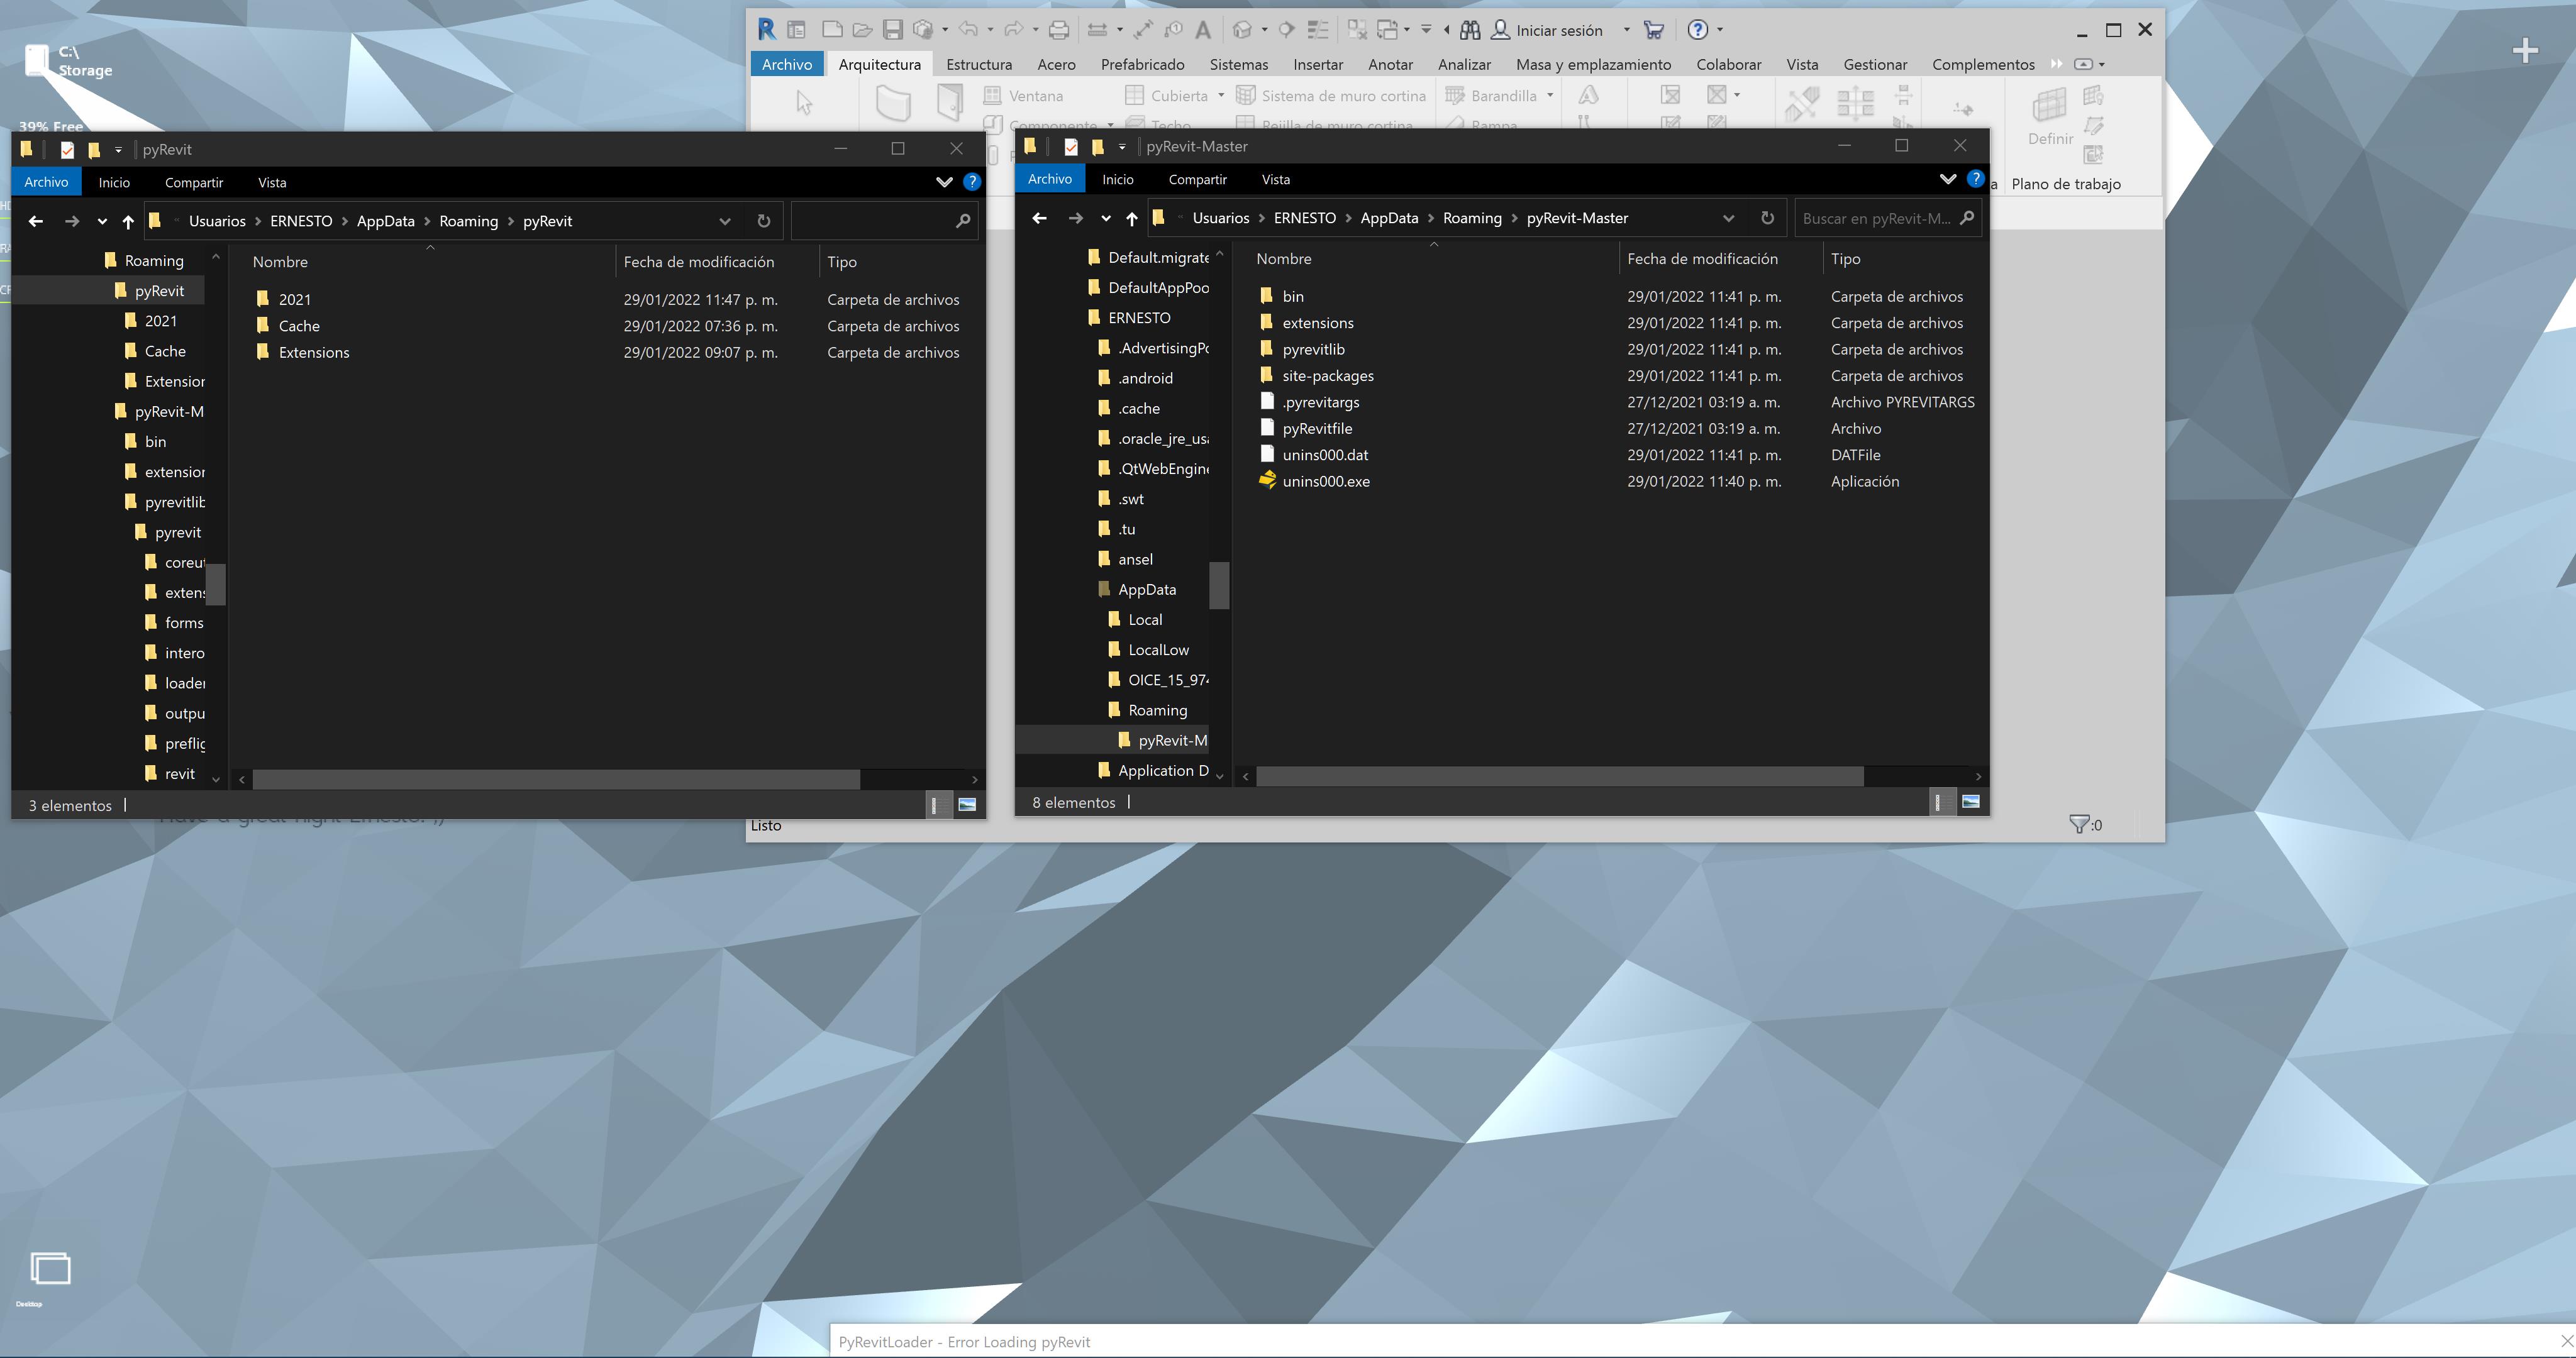Click the Print icon in Revit toolbar
Image resolution: width=2576 pixels, height=1358 pixels.
point(1059,30)
